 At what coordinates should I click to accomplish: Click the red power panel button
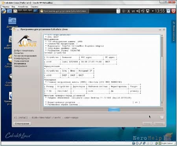173,11
